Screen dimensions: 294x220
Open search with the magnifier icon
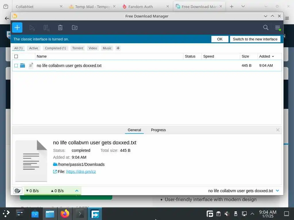point(266,27)
